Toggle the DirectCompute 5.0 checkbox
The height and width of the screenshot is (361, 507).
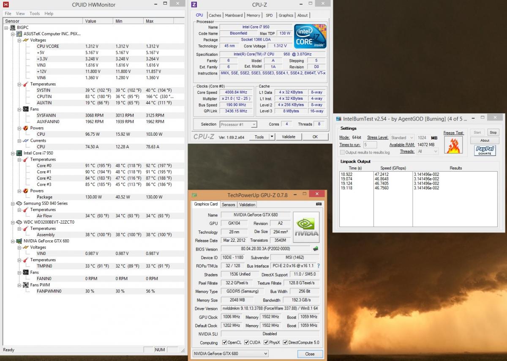[x=285, y=342]
